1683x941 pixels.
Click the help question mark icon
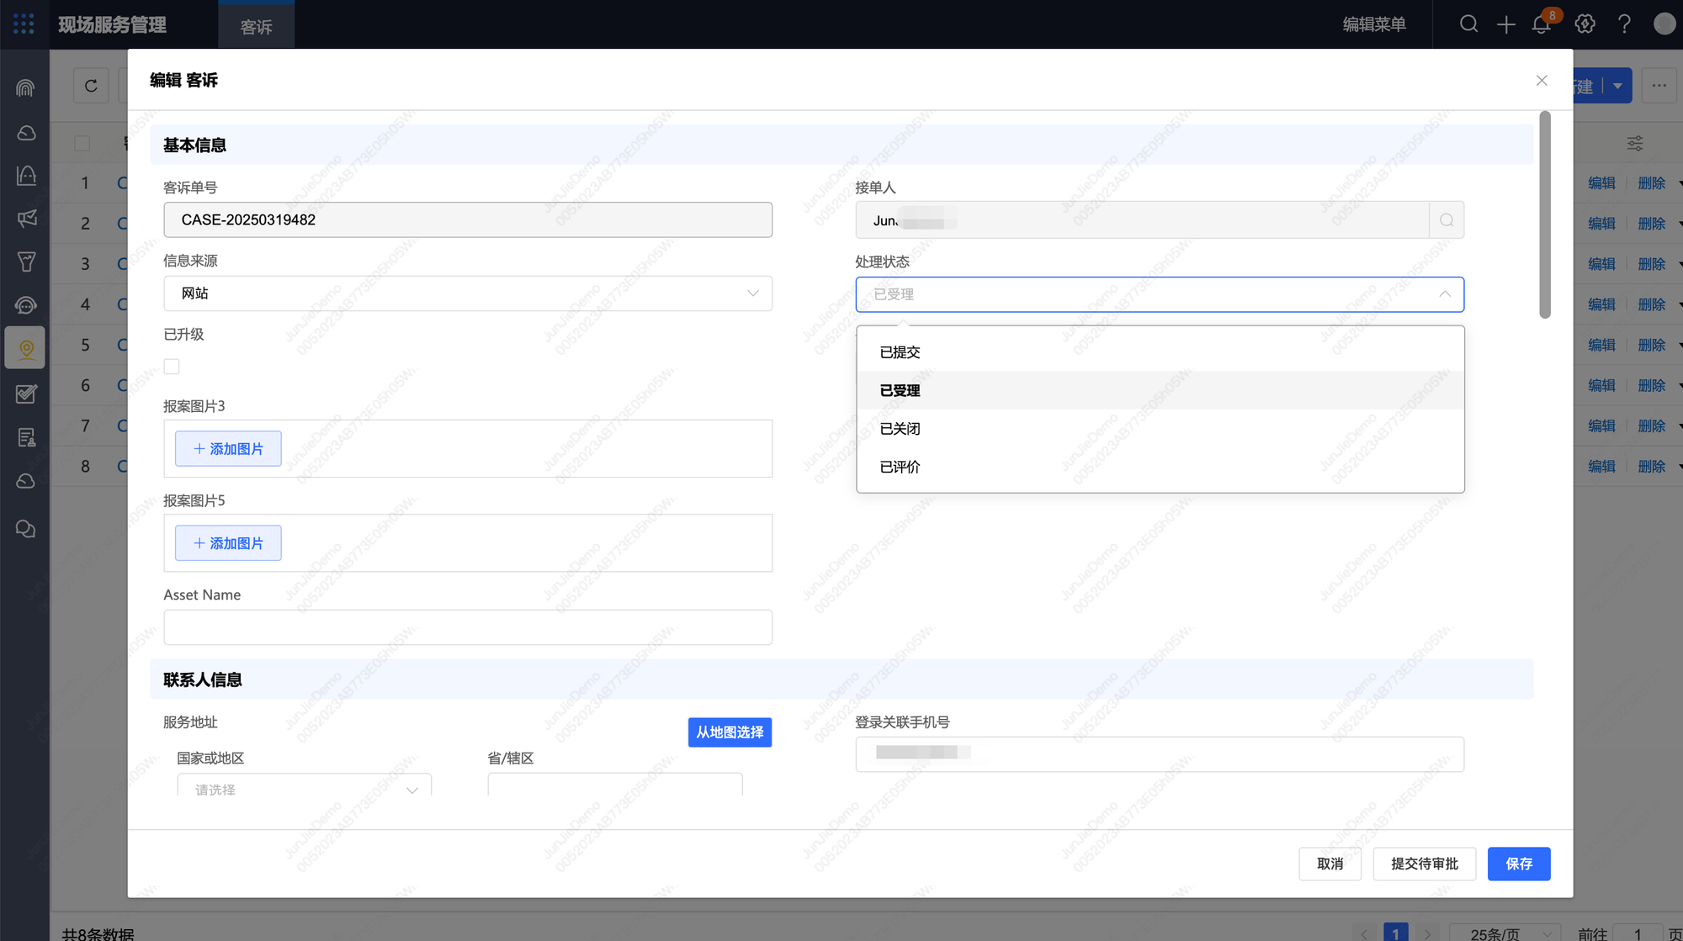click(1624, 24)
